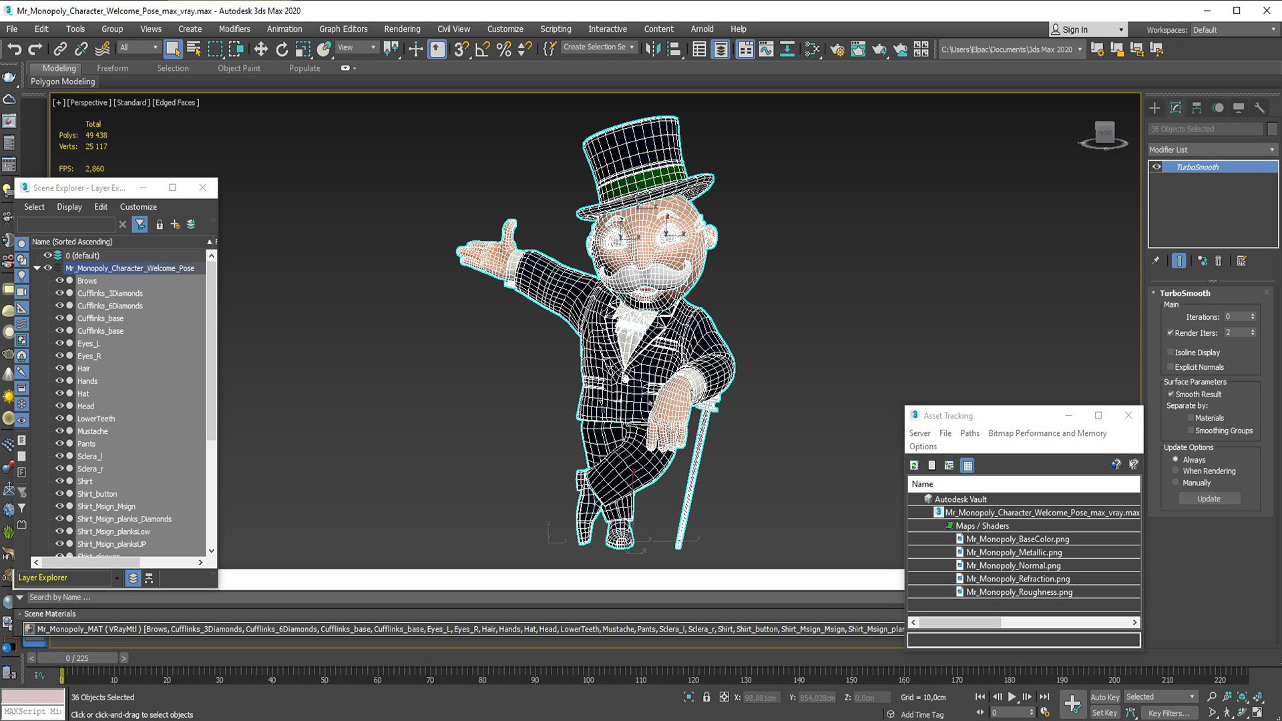Click the Undo arrow icon

pos(14,49)
